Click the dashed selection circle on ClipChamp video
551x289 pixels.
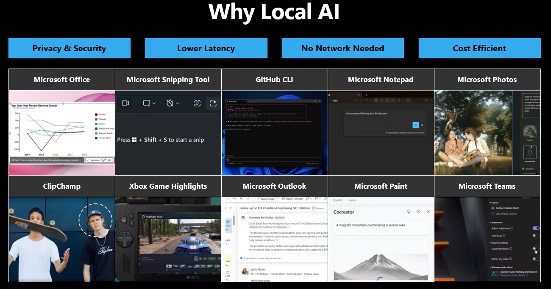coord(95,220)
